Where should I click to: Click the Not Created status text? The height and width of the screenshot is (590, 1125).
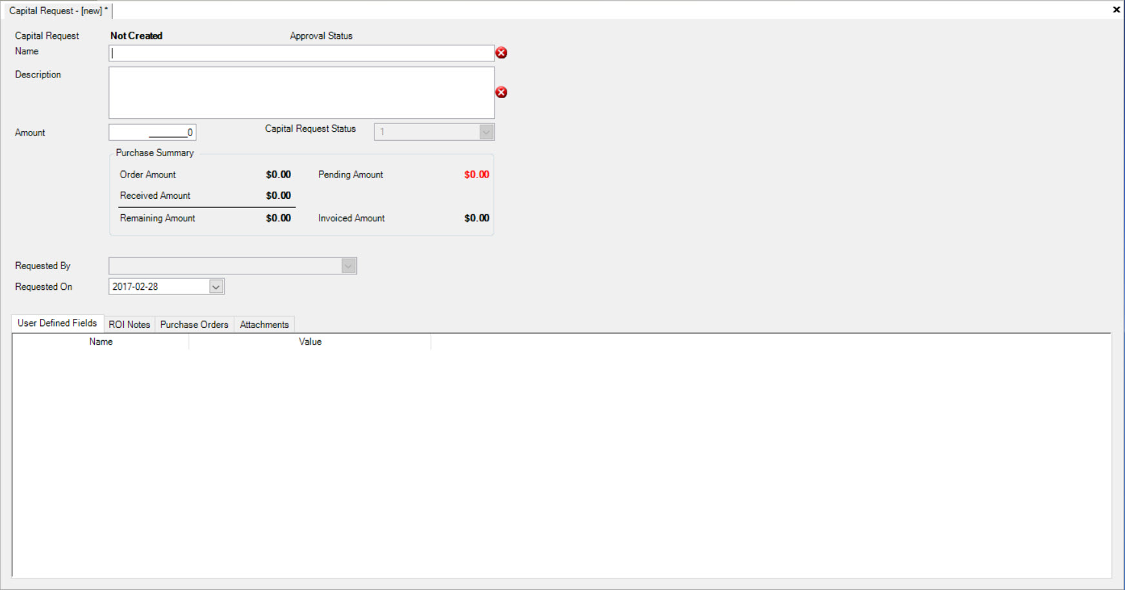(136, 36)
